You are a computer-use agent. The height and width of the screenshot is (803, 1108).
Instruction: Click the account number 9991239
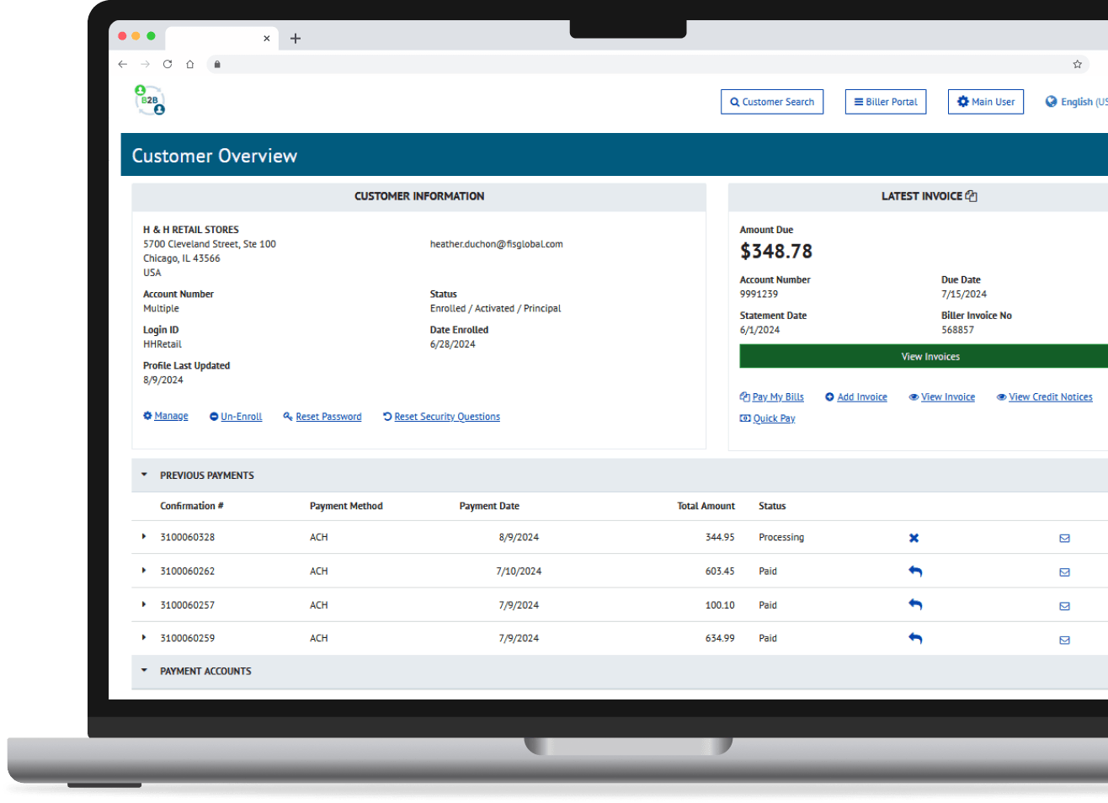click(x=759, y=294)
